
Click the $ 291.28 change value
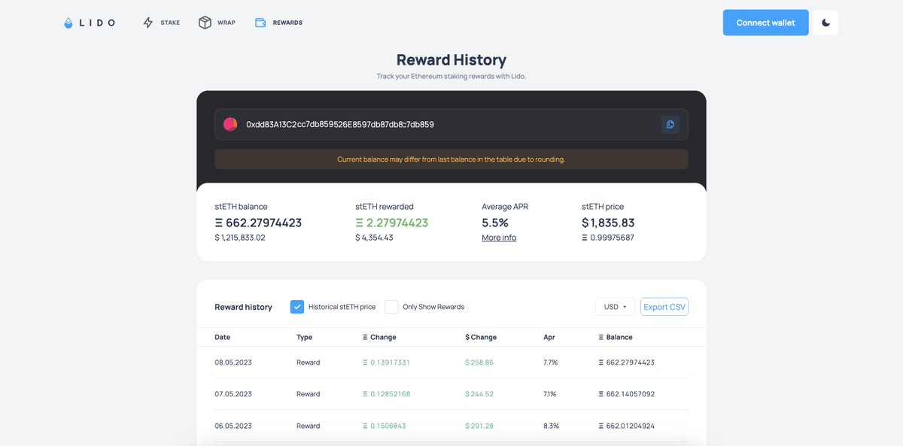point(479,426)
